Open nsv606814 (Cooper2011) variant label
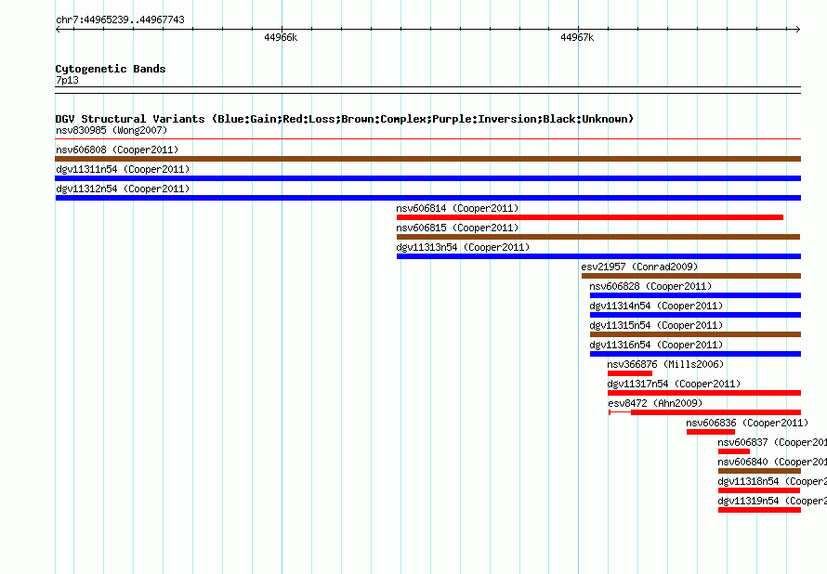 pyautogui.click(x=457, y=208)
